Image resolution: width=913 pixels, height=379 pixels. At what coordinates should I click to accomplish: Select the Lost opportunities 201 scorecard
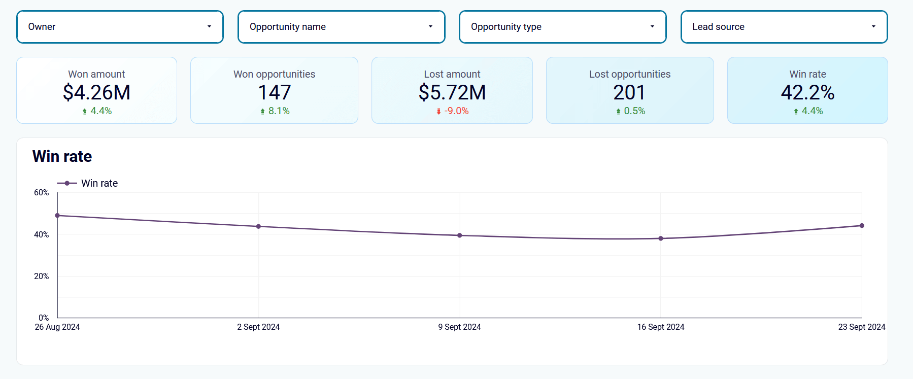point(630,90)
